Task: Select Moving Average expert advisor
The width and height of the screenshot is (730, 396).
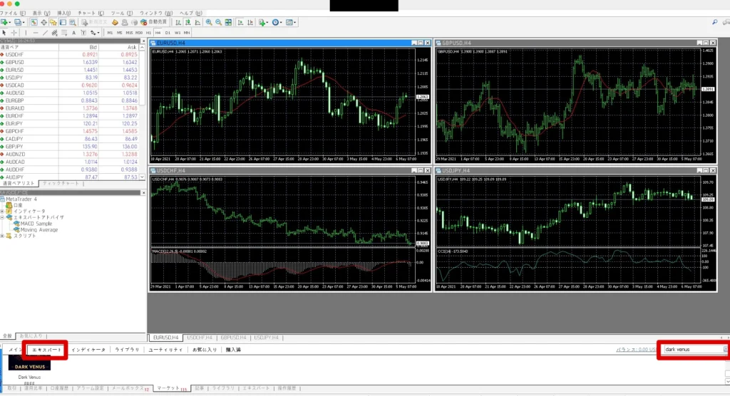Action: coord(39,230)
